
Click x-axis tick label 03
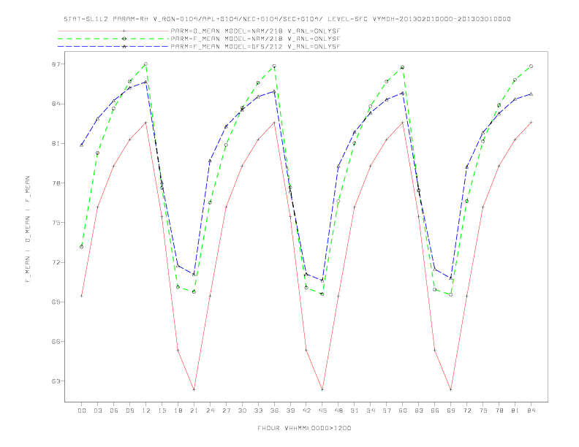point(97,410)
